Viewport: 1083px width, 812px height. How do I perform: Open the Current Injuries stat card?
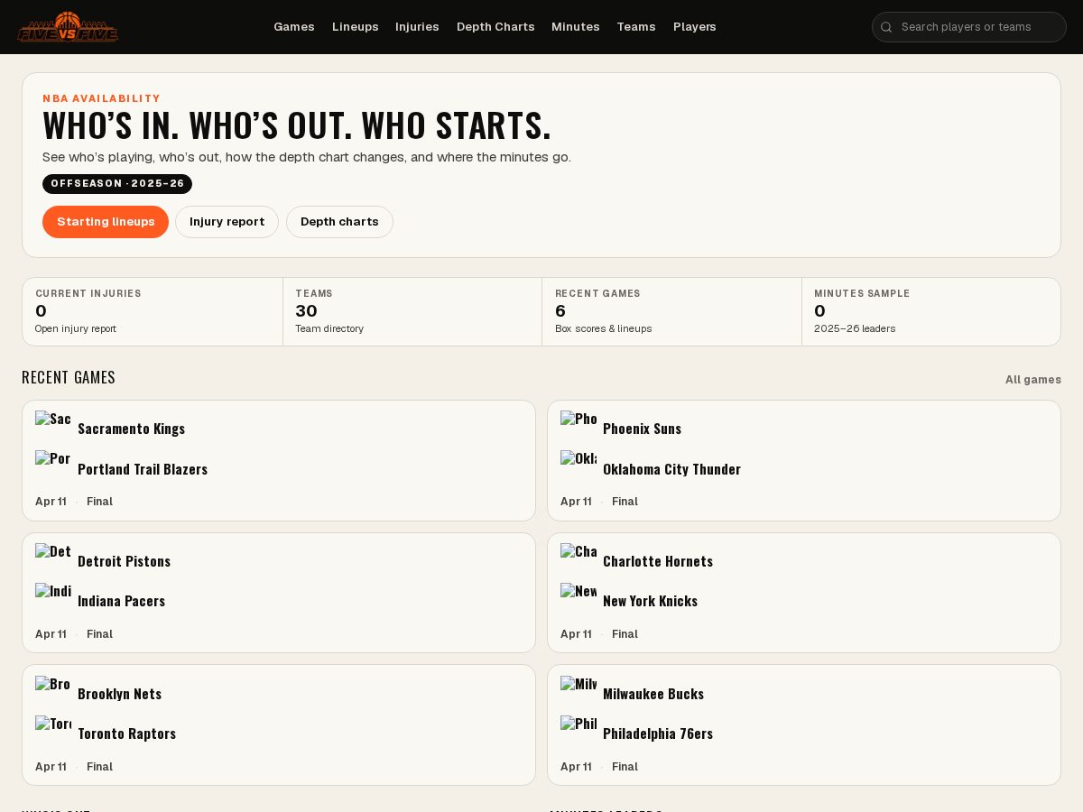click(153, 311)
